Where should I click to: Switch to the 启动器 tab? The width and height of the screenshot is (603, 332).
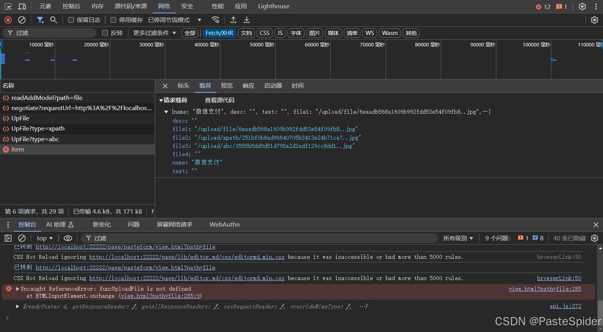coord(273,86)
